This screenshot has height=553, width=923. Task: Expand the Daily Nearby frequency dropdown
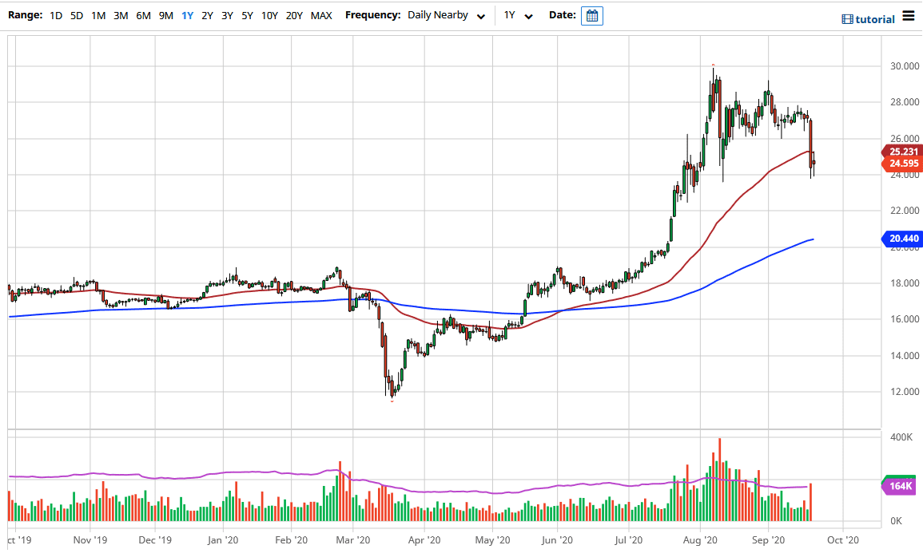[x=446, y=15]
